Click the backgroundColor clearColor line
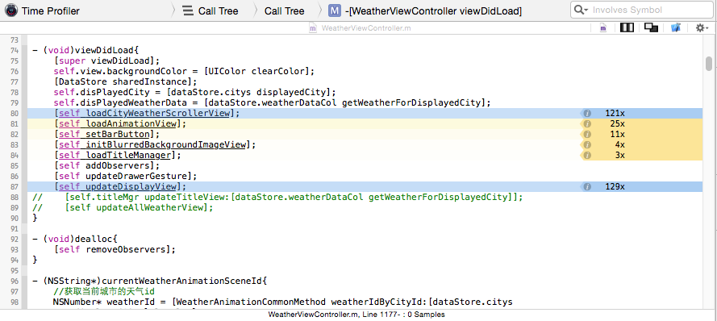Screen dimensions: 717x321 184,71
